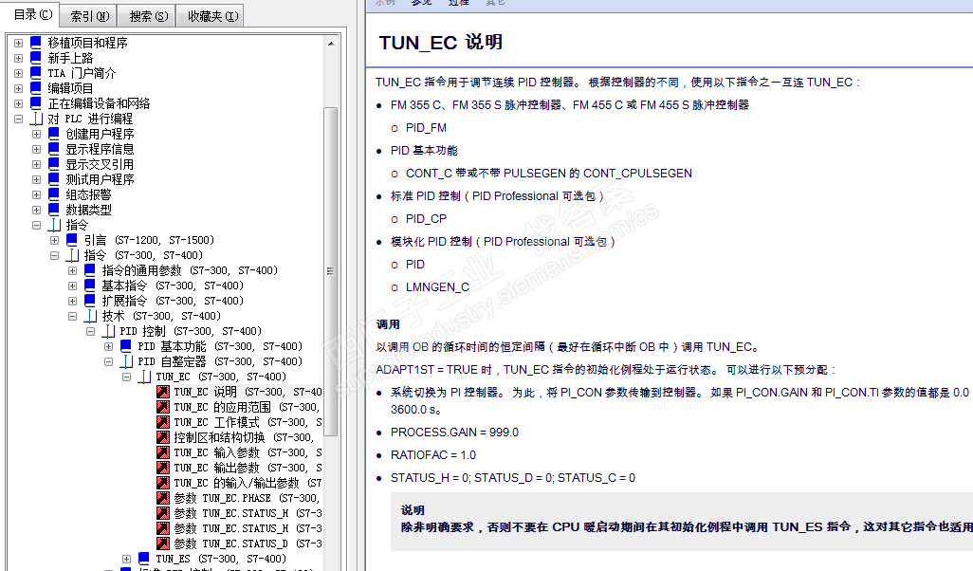
Task: Expand the 编辑项目 node
Action: pyautogui.click(x=19, y=89)
